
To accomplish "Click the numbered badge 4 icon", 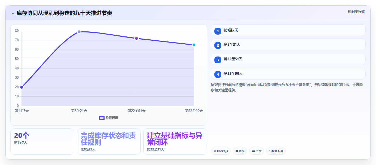I will point(218,74).
